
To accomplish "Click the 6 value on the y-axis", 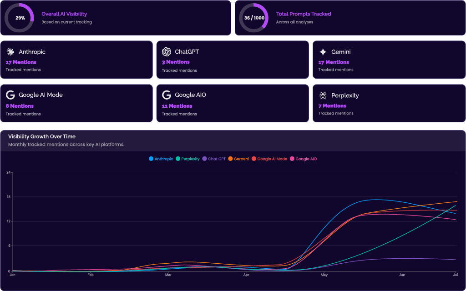I will (x=9, y=246).
